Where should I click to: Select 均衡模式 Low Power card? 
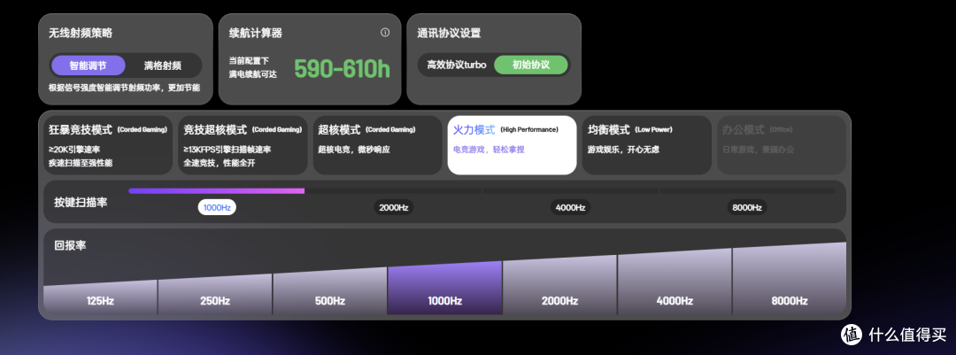point(647,145)
